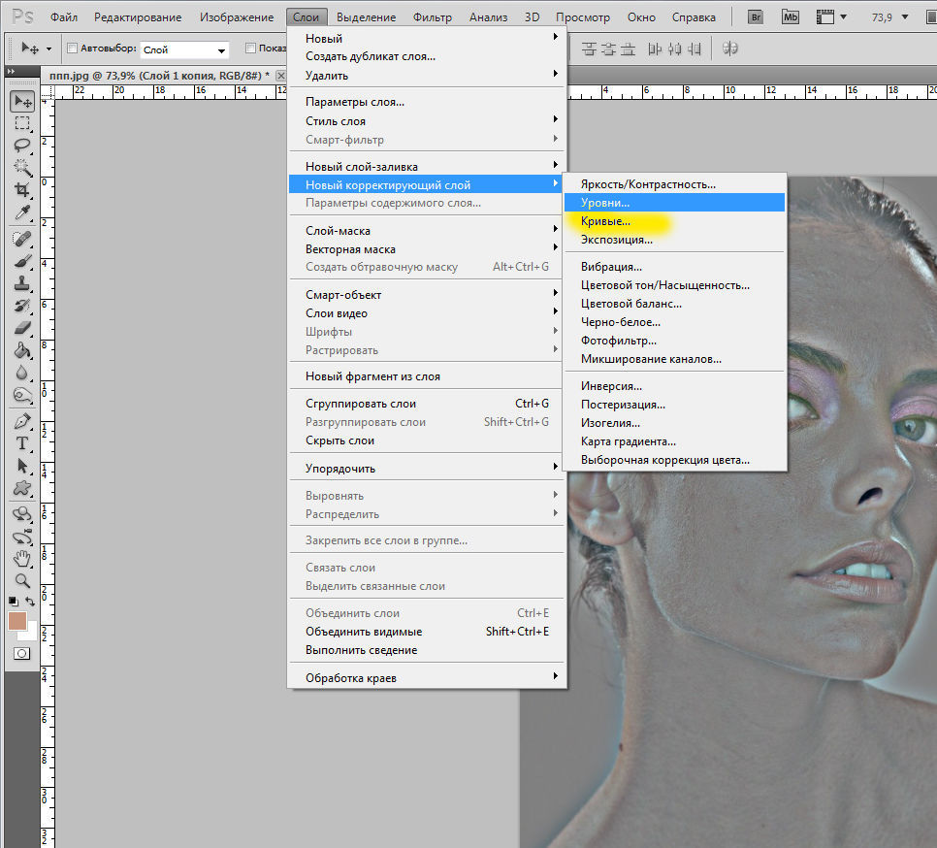Open the Окно menu
Image resolution: width=937 pixels, height=848 pixels.
641,17
